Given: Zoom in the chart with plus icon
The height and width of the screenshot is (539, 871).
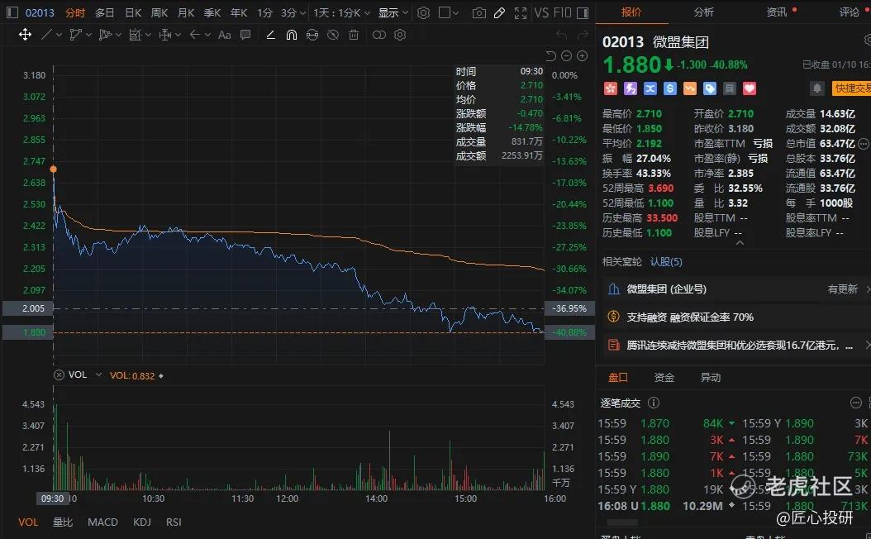Looking at the screenshot, I should [x=582, y=55].
